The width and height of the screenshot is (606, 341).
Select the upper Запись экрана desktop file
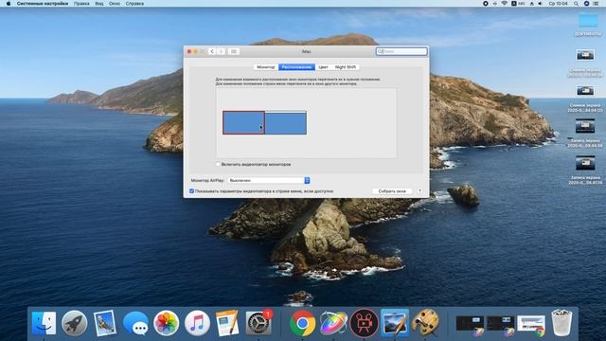click(585, 126)
